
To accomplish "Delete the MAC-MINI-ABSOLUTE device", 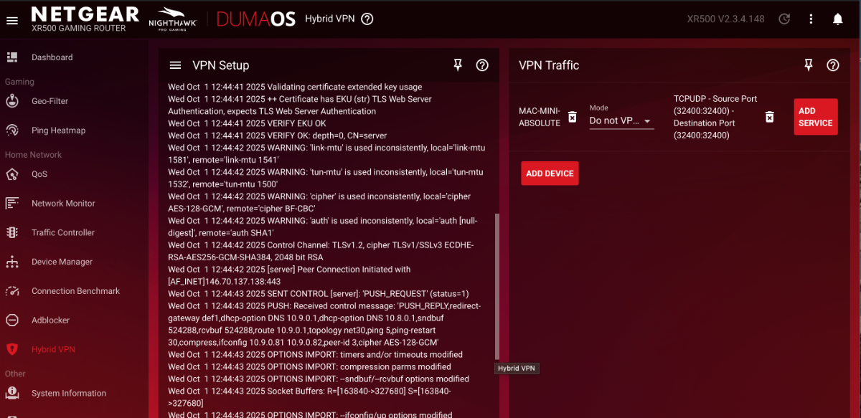I will coord(573,117).
